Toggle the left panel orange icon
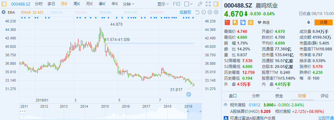The image size is (334, 120). [4, 4]
